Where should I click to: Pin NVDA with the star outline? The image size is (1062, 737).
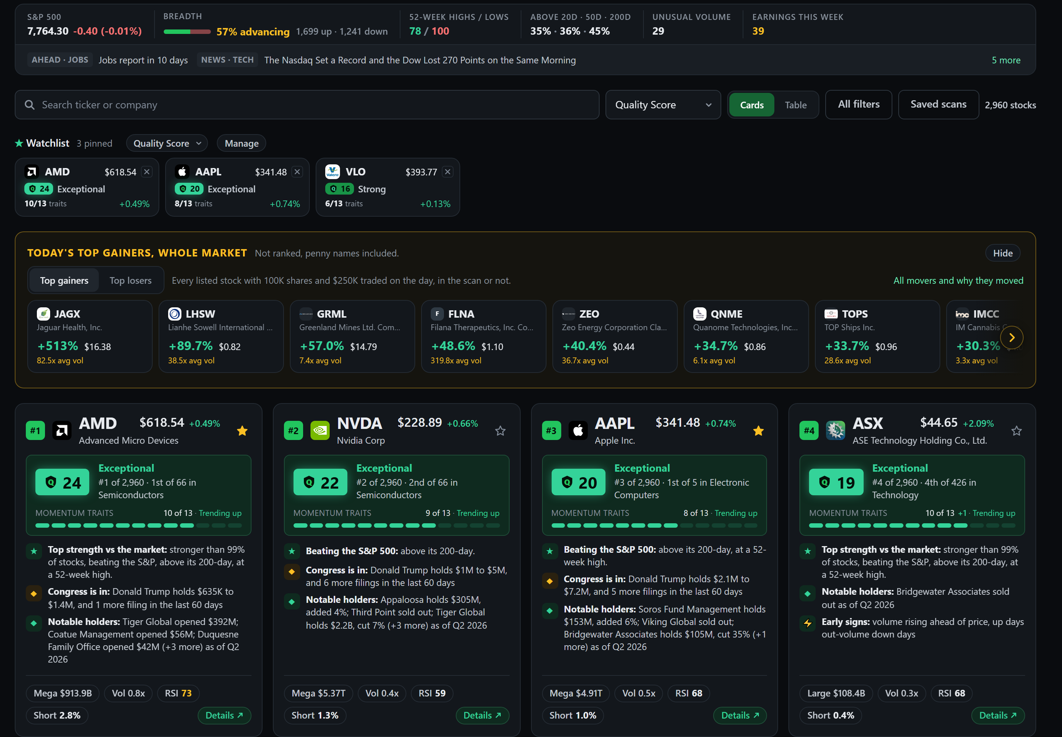click(500, 431)
